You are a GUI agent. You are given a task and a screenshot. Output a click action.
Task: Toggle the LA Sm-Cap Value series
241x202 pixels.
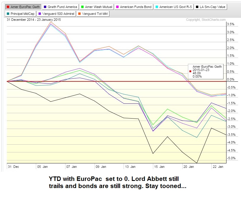point(210,7)
